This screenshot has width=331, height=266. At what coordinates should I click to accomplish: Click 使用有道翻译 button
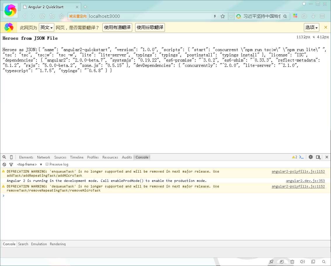point(117,27)
